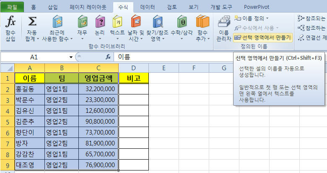Switch to the PowerPivot tab
Screen dimensions: 327x173
tap(257, 7)
